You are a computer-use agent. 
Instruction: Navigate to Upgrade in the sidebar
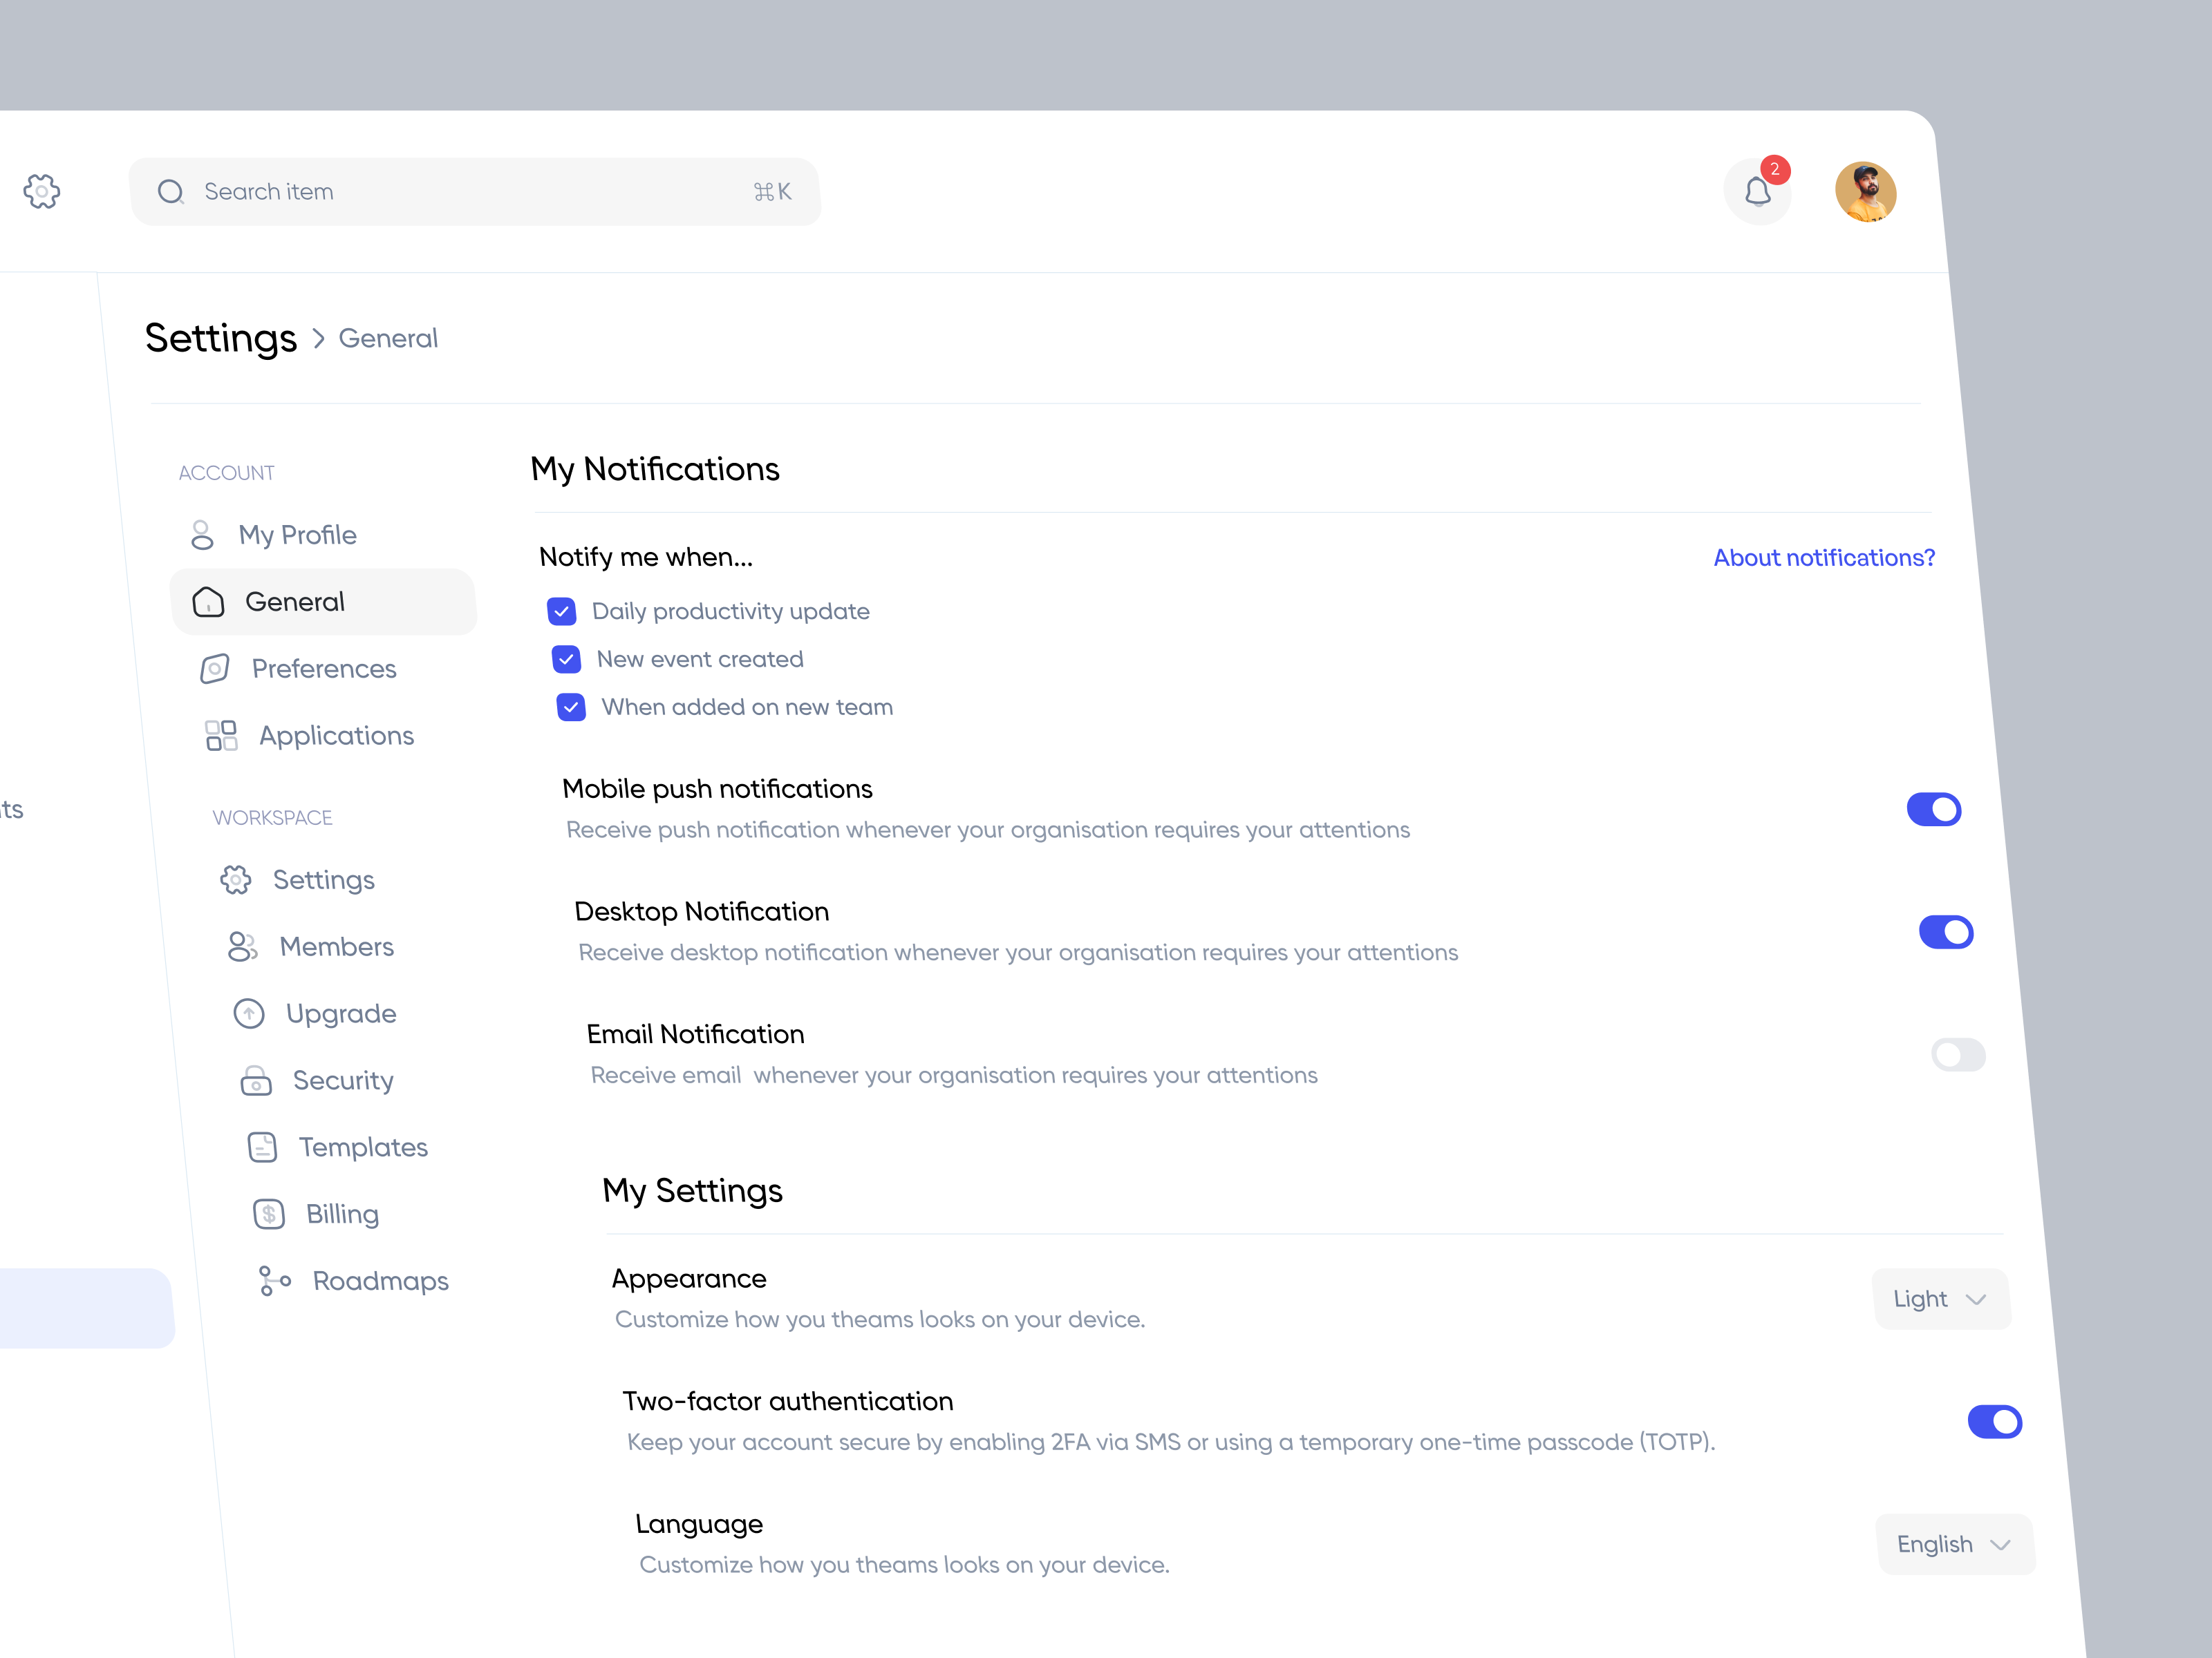point(340,1012)
